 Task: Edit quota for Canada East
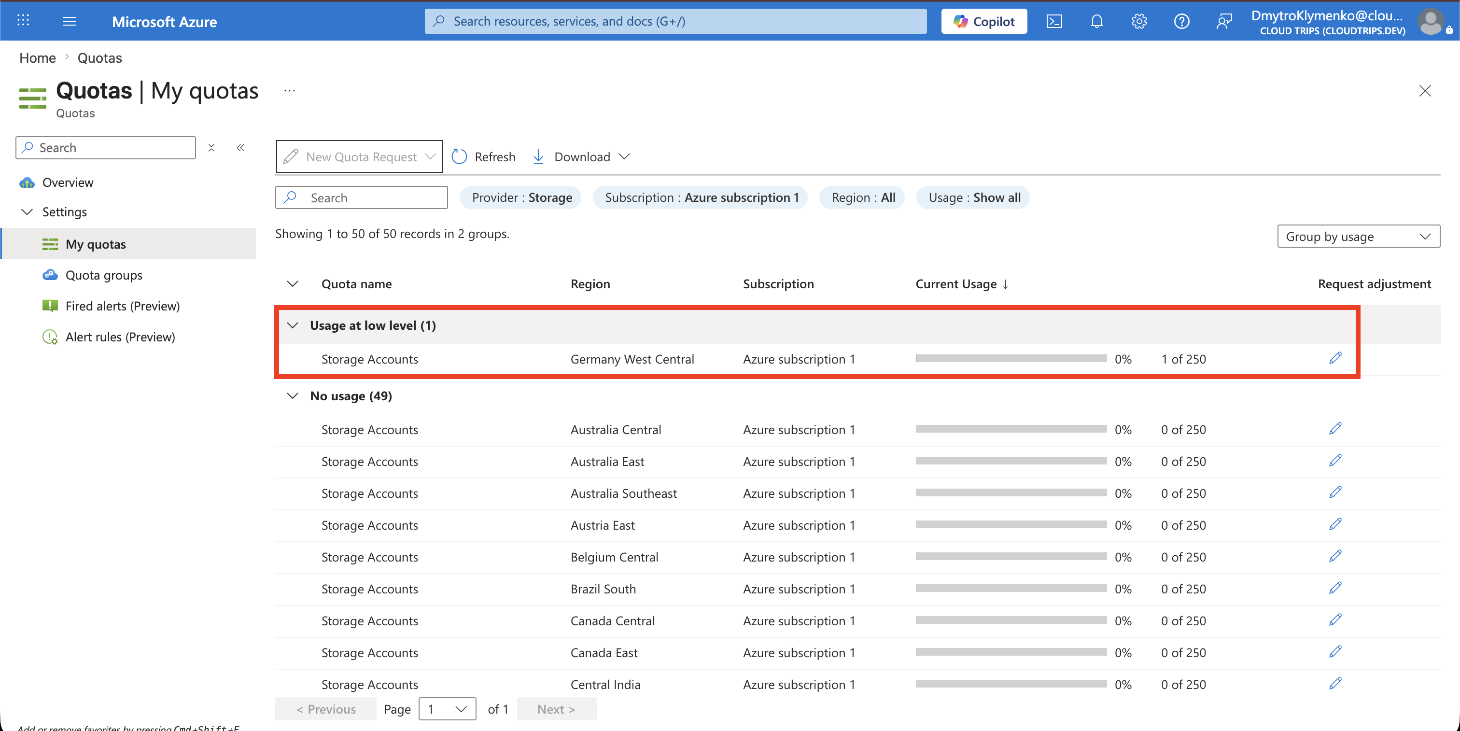point(1335,652)
